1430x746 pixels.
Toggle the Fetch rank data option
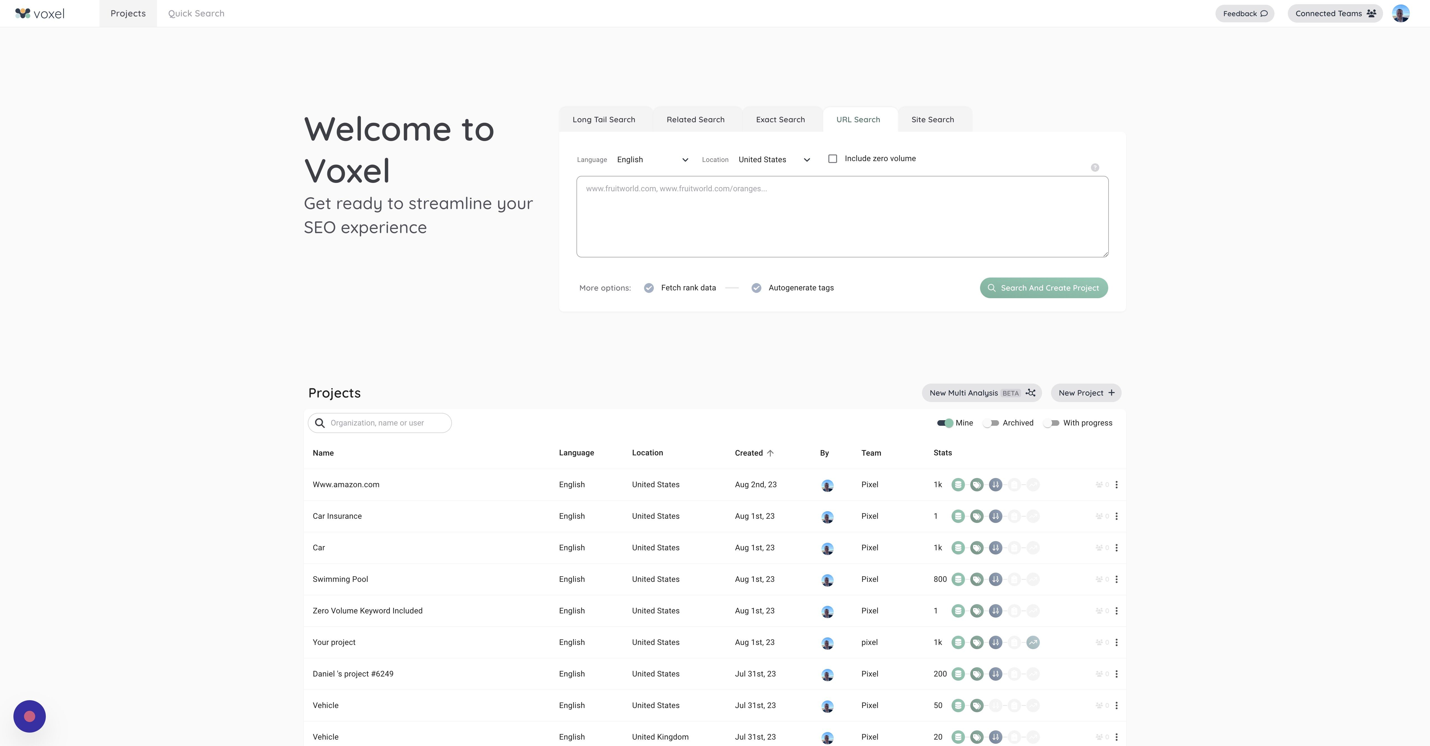click(x=648, y=288)
